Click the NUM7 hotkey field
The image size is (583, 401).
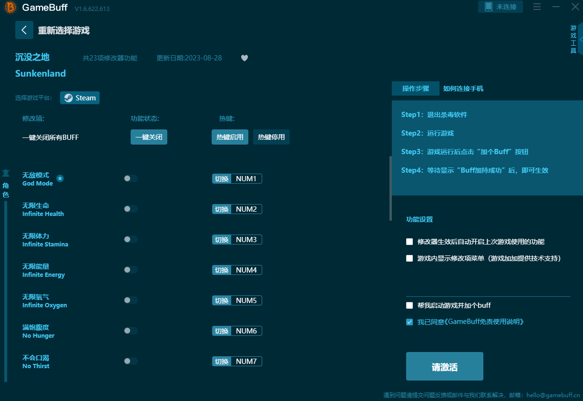point(246,362)
